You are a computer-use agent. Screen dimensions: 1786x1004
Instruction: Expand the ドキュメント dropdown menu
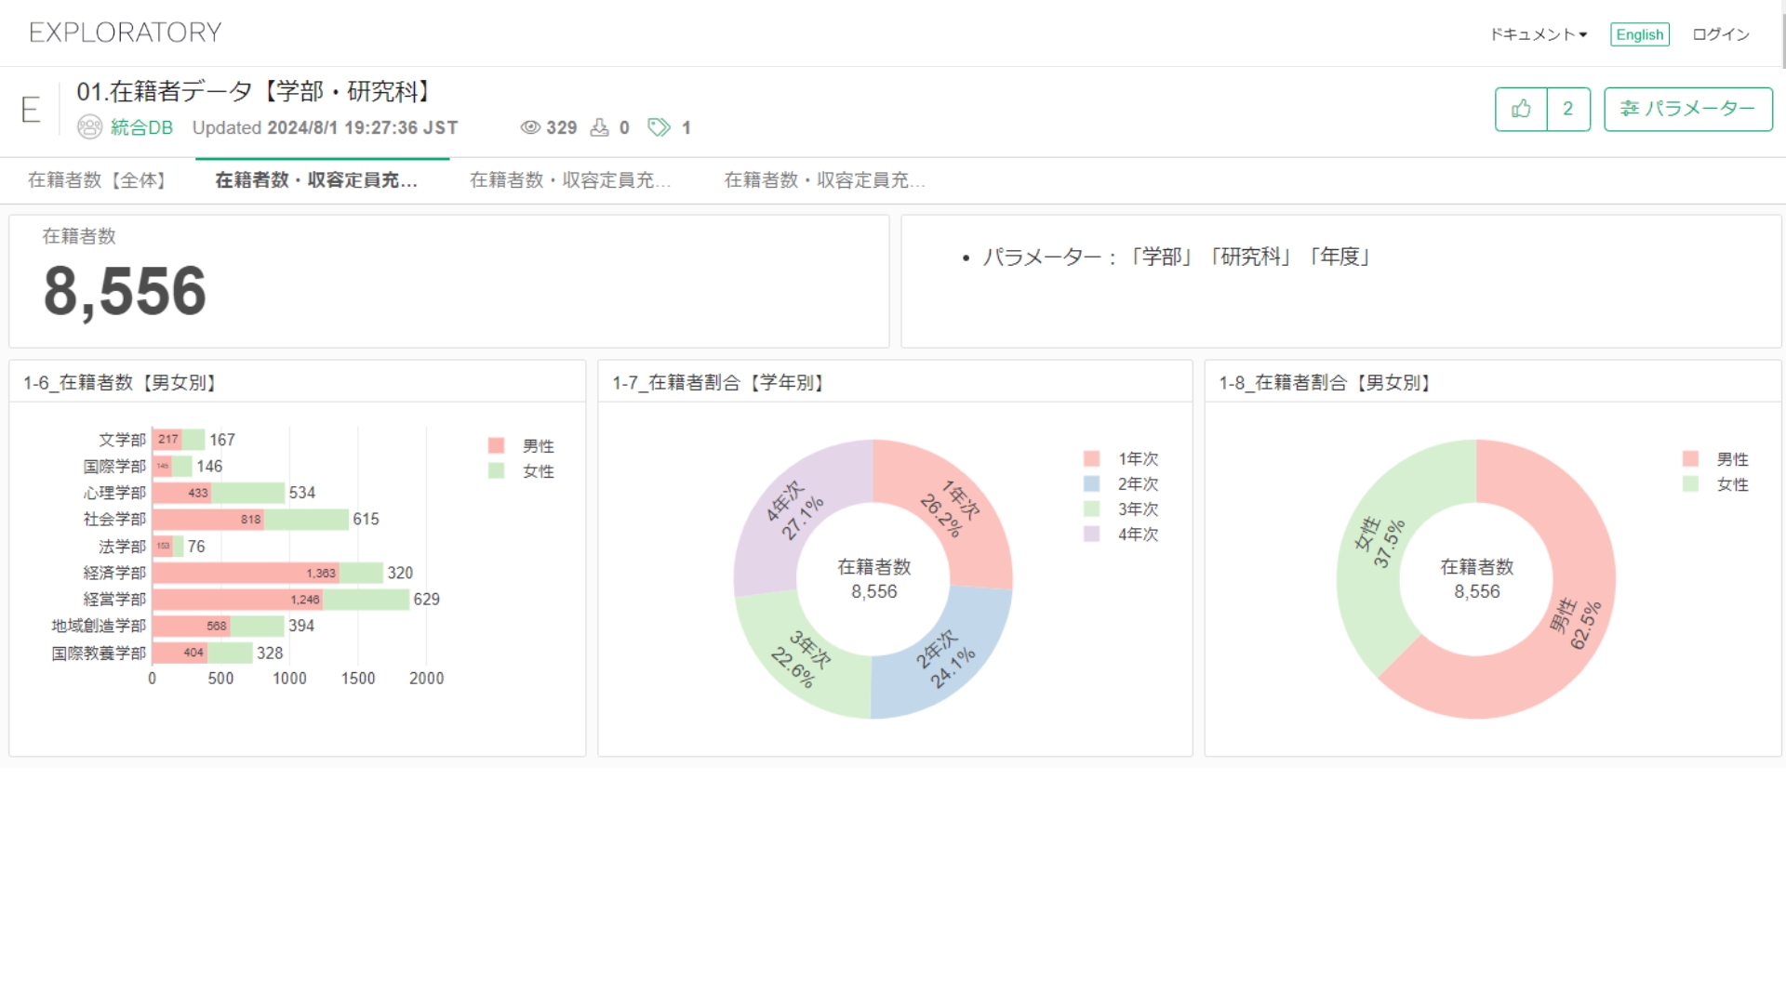(1538, 34)
